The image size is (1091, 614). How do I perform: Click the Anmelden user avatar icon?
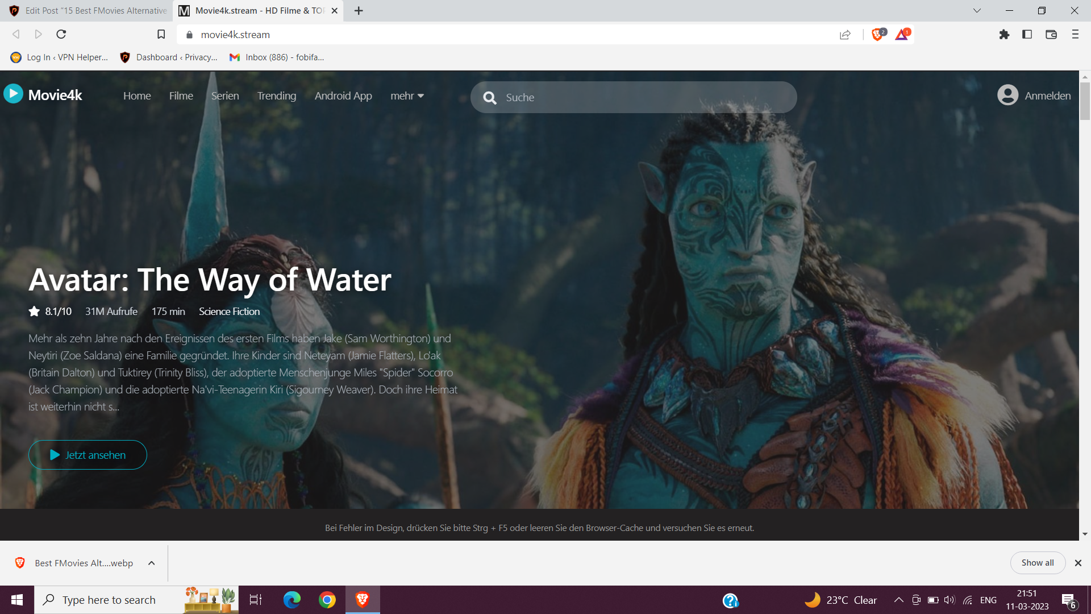click(1007, 95)
